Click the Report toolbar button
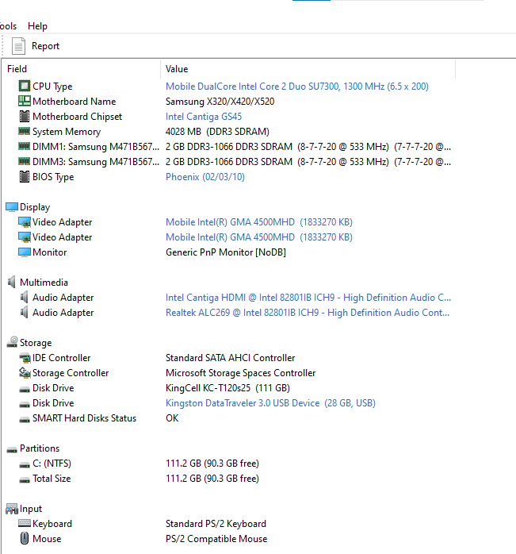Viewport: 516px width, 554px height. click(36, 46)
